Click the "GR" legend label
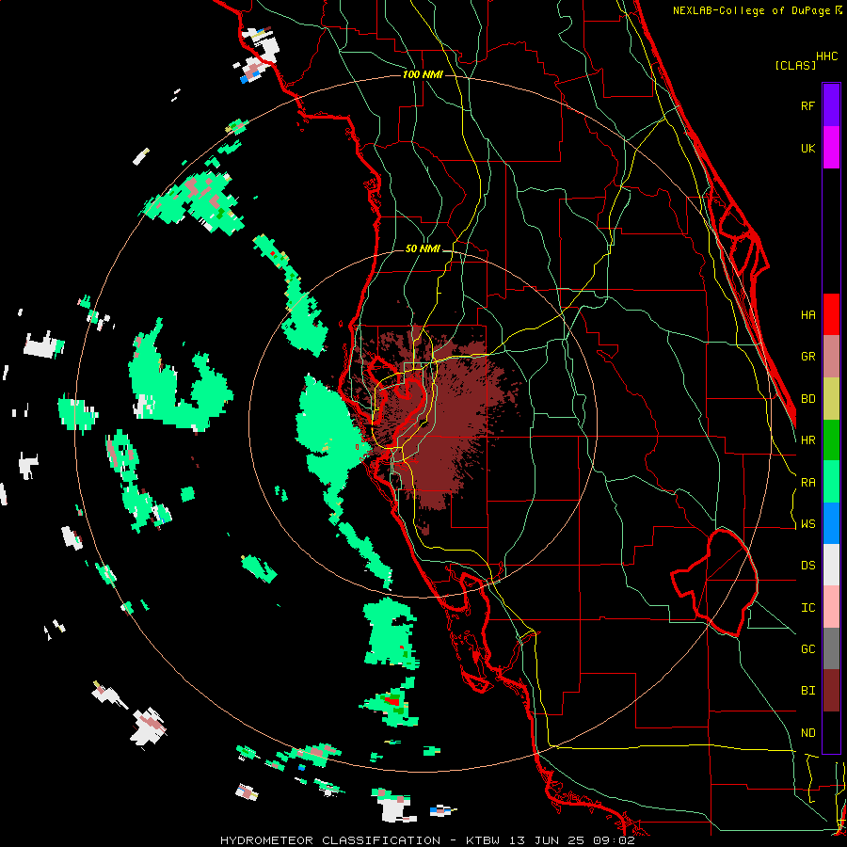The height and width of the screenshot is (847, 847). [807, 357]
